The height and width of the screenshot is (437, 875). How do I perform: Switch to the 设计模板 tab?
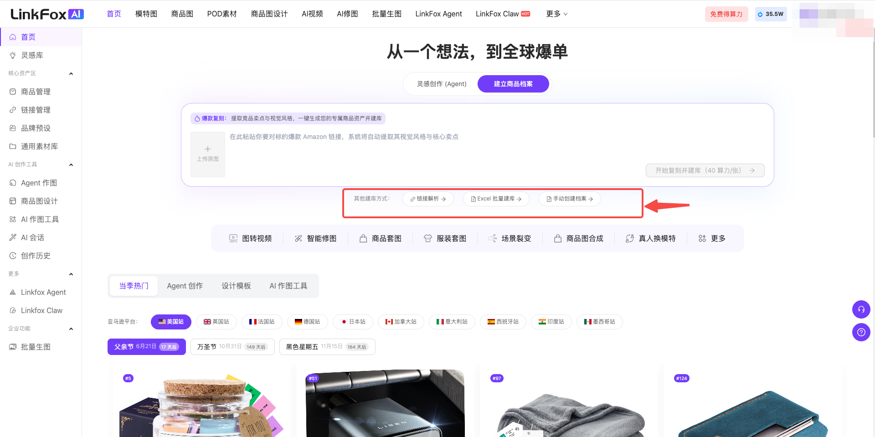click(236, 286)
